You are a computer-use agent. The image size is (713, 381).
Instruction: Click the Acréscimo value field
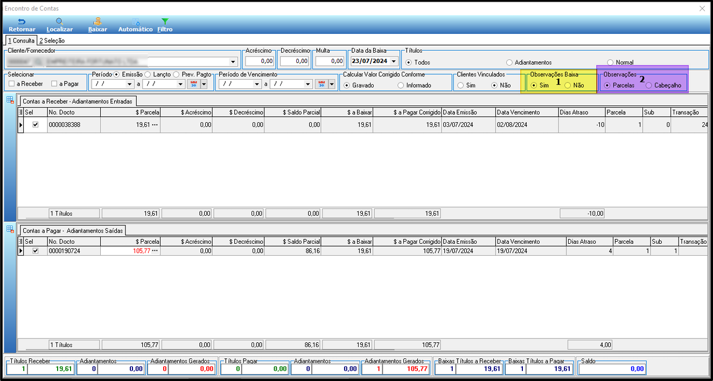pyautogui.click(x=261, y=61)
